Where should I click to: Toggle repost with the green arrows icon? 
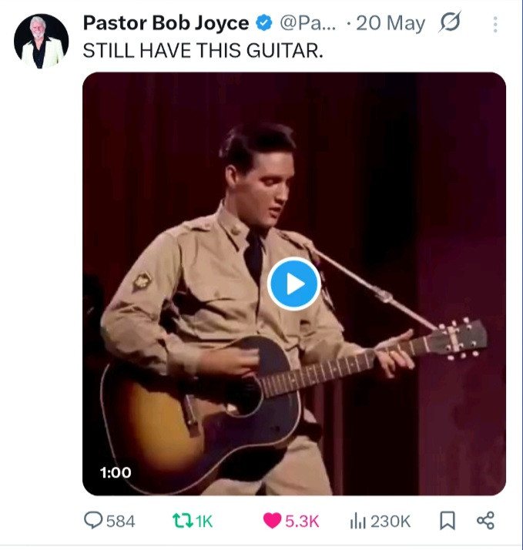(182, 521)
